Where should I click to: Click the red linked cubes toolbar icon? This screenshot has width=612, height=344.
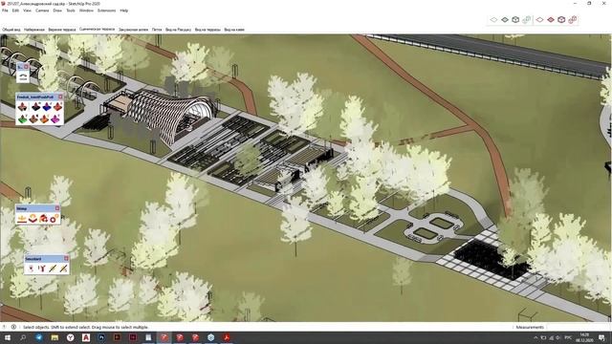coord(573,19)
